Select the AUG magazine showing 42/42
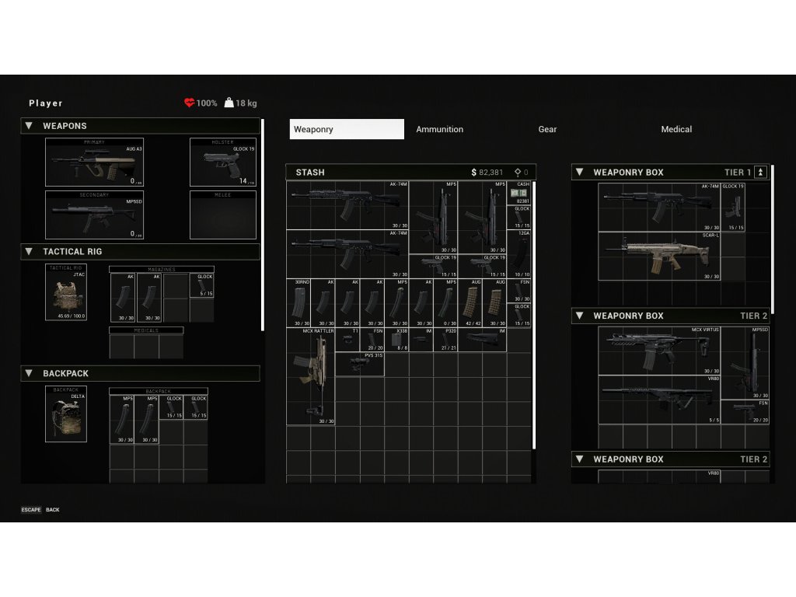Screen dimensions: 796x597 [470, 302]
